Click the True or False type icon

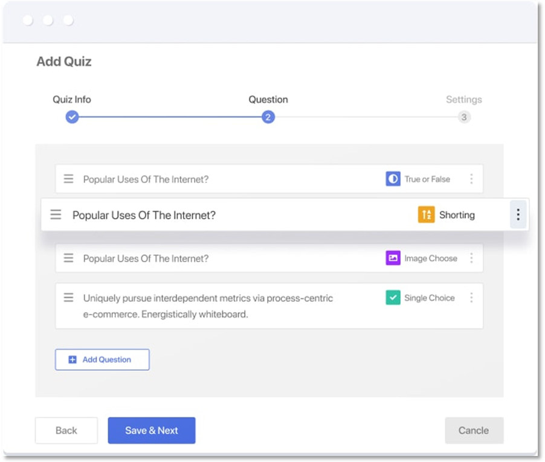point(393,179)
